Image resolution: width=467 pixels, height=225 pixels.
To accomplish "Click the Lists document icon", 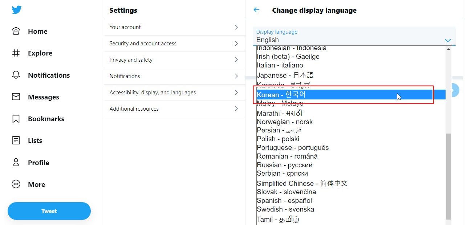I will pyautogui.click(x=16, y=140).
